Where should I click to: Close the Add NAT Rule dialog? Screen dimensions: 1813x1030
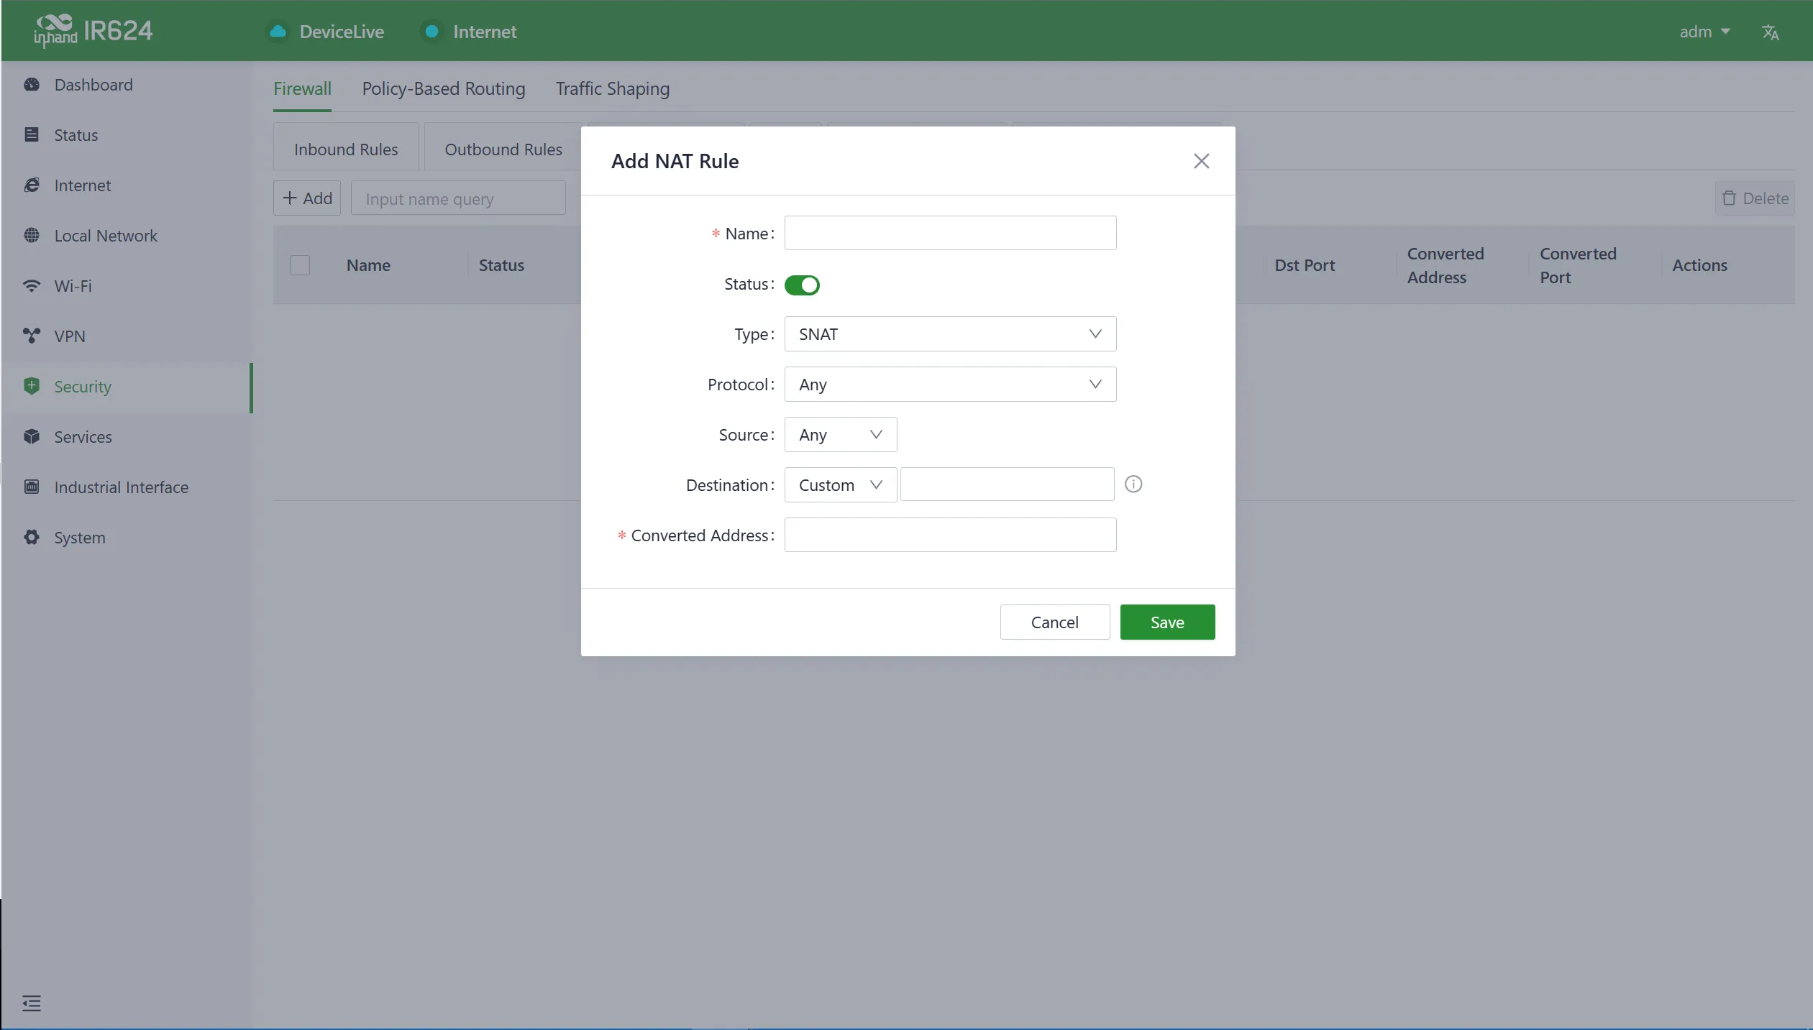tap(1201, 161)
